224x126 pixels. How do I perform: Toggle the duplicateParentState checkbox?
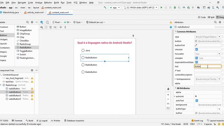click(x=197, y=62)
